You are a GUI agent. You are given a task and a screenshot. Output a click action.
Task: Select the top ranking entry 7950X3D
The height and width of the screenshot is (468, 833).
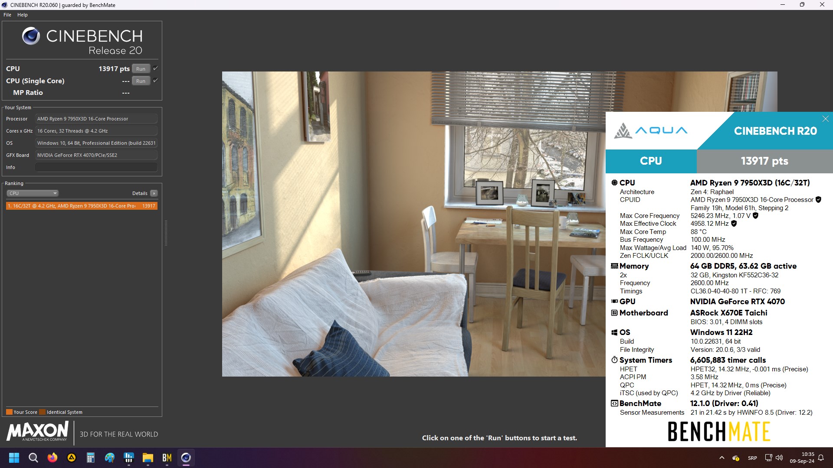(82, 206)
